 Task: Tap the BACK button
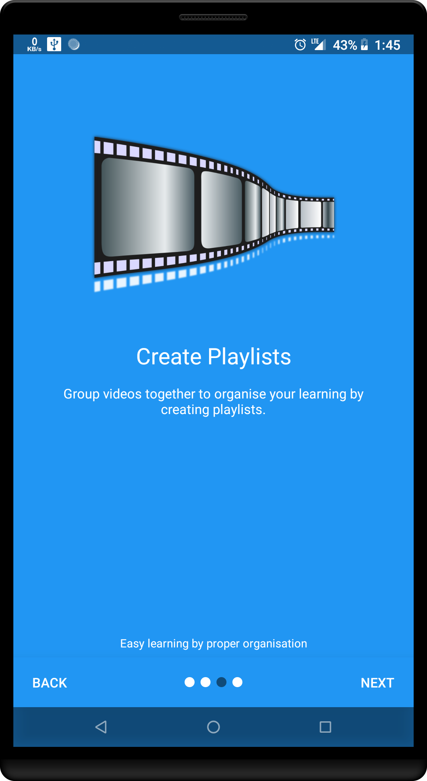(x=50, y=683)
